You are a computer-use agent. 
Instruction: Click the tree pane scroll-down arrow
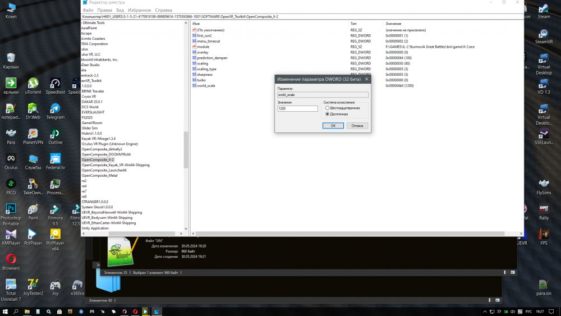[x=186, y=228]
